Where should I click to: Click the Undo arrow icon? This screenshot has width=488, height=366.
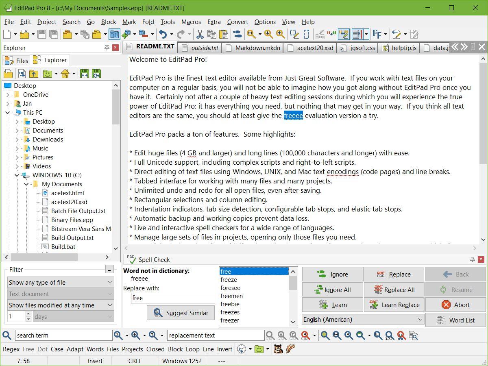coord(163,35)
